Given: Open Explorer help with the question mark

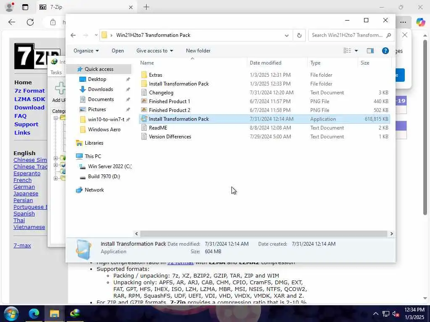Looking at the screenshot, I should (385, 51).
